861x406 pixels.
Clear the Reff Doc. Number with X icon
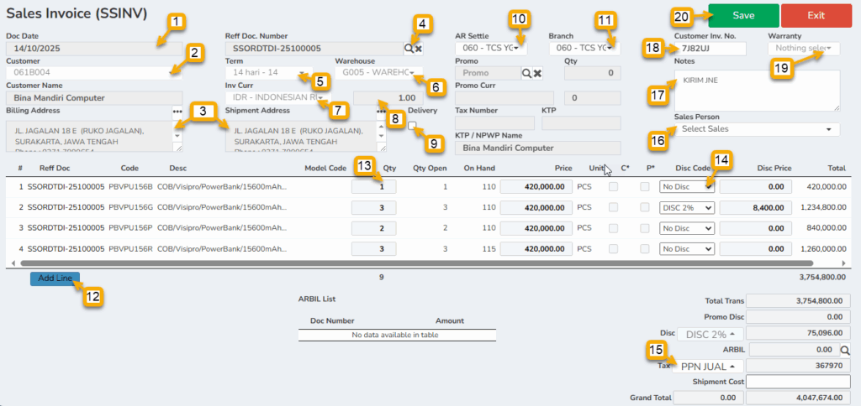pos(418,49)
